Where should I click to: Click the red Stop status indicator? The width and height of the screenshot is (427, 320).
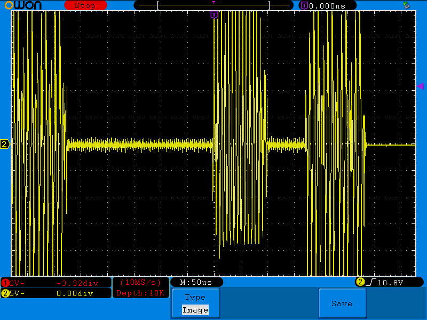pos(85,5)
